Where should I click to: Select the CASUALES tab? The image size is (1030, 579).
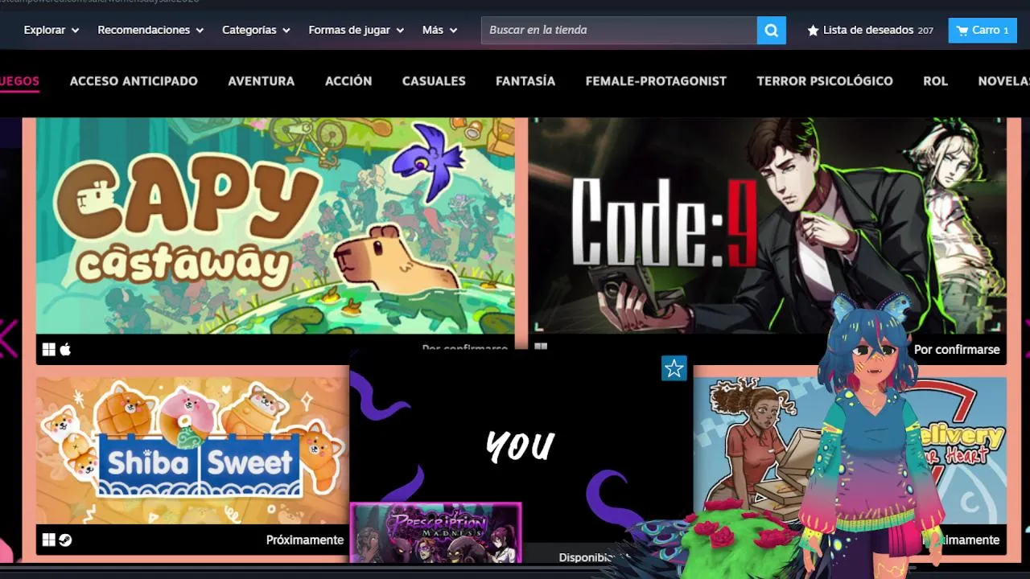tap(434, 81)
